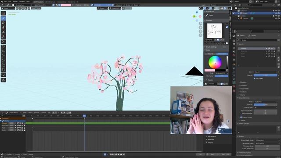Open the brush image file browser folder icon
The height and width of the screenshot is (158, 281).
pos(227,43)
